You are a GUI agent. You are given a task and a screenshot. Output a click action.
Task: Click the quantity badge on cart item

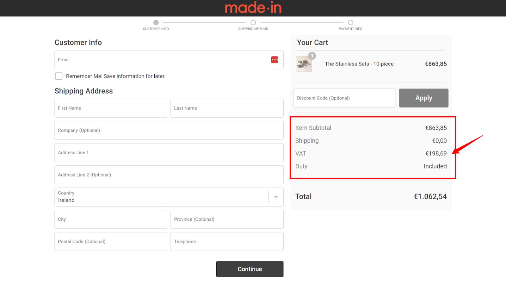pos(312,56)
